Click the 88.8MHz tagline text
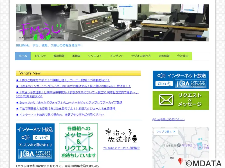 pos(49,45)
